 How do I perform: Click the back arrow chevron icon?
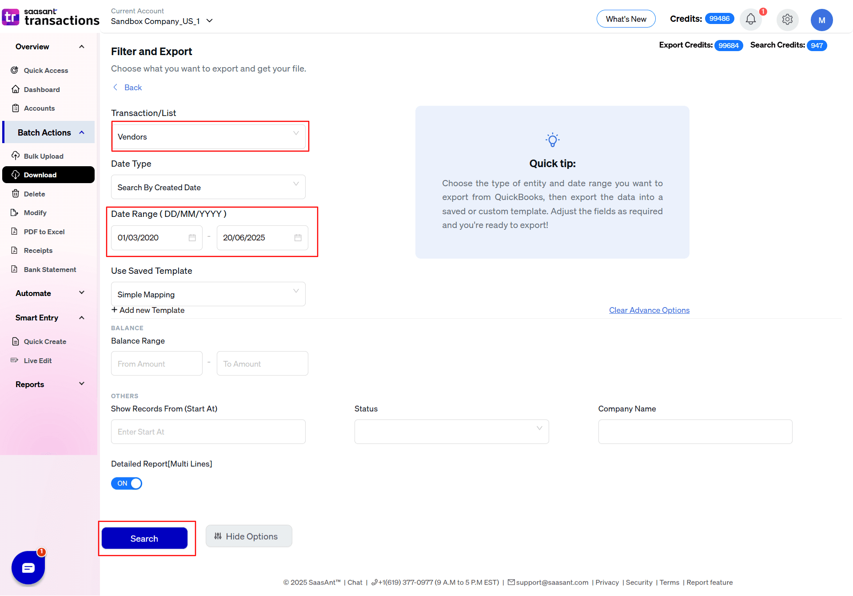coord(116,87)
